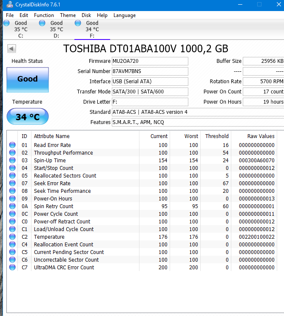Viewport: 284px width, 316px height.
Task: Click status orb of Throughput Performance row
Action: pos(12,152)
